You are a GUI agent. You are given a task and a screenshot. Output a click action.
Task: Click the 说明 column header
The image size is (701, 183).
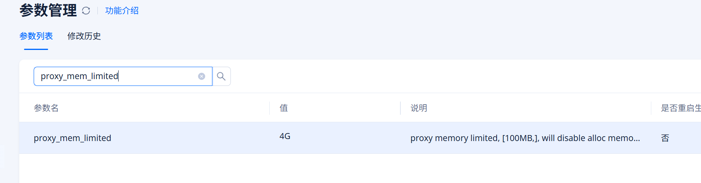pos(419,108)
